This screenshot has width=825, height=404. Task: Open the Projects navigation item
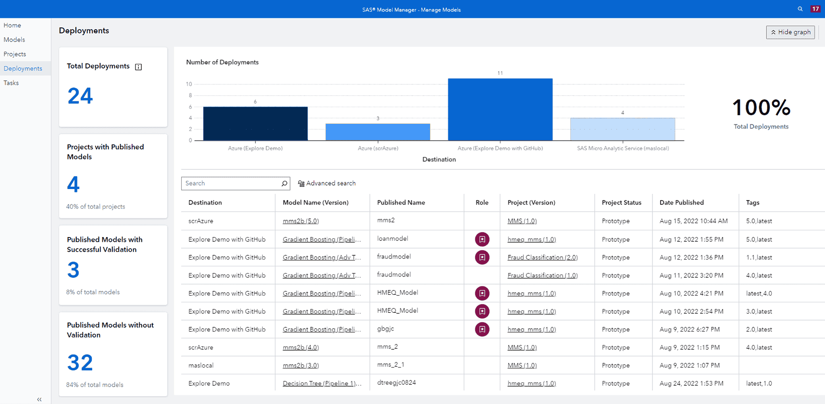(15, 54)
